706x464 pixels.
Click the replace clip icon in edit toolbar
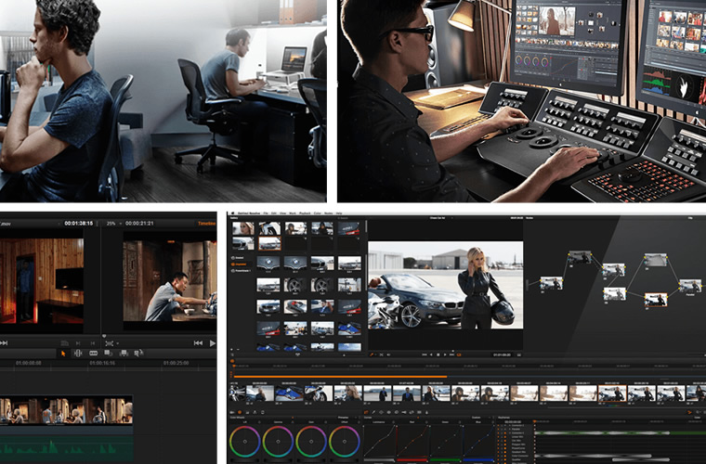[138, 353]
